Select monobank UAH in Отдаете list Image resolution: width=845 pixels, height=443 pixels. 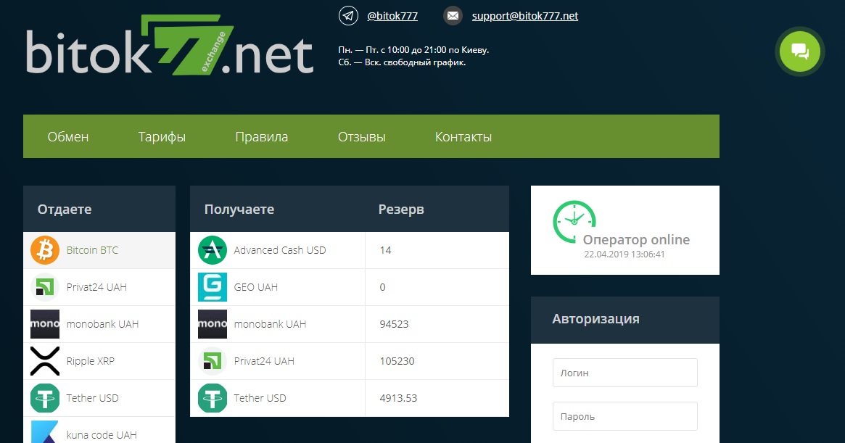tap(99, 324)
